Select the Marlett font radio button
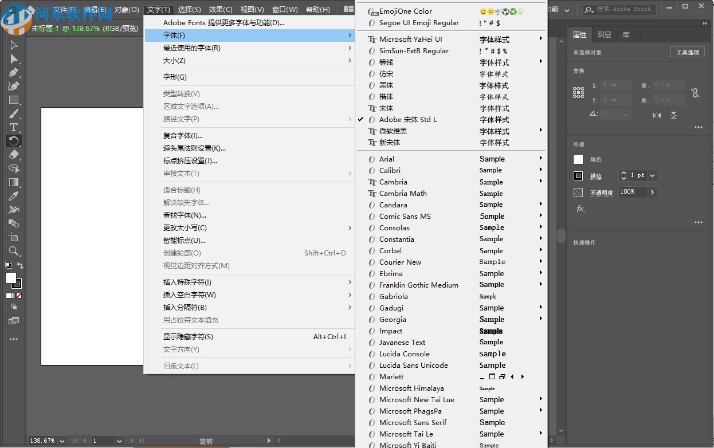Screen dimensions: 714x448 click(x=371, y=377)
